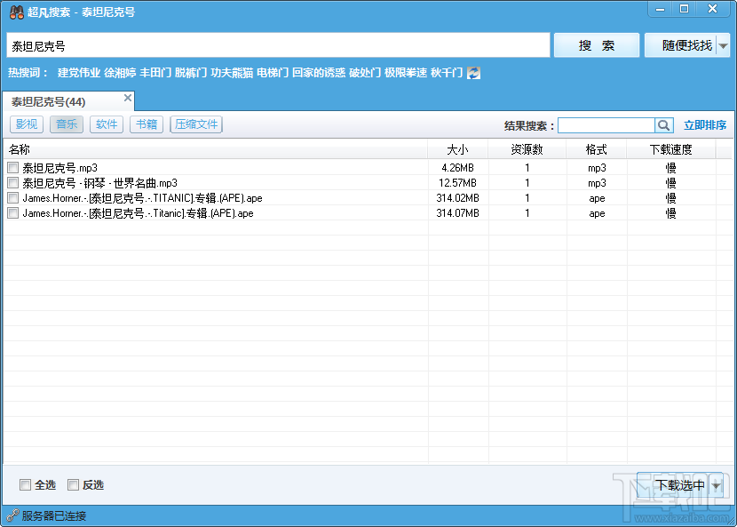Click the 服务器已连接 status text

[x=54, y=516]
